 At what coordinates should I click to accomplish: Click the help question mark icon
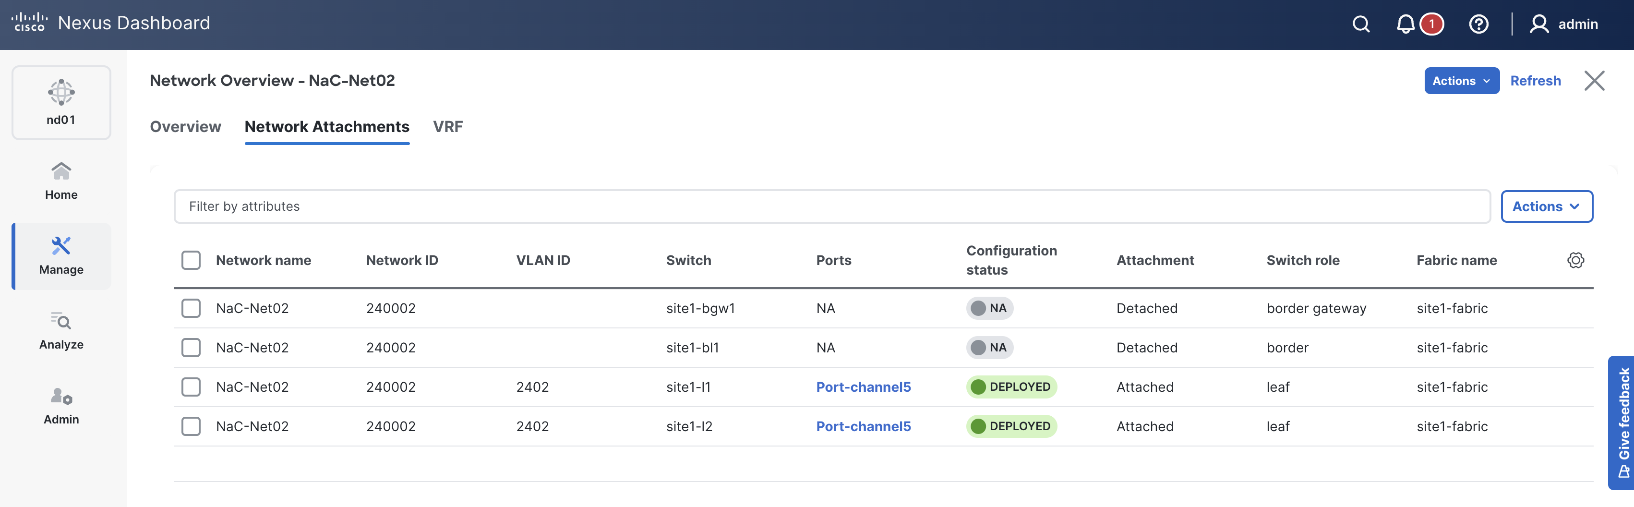[x=1478, y=24]
